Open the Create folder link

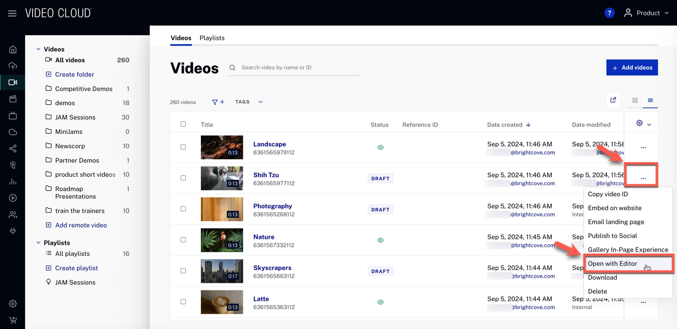click(74, 74)
